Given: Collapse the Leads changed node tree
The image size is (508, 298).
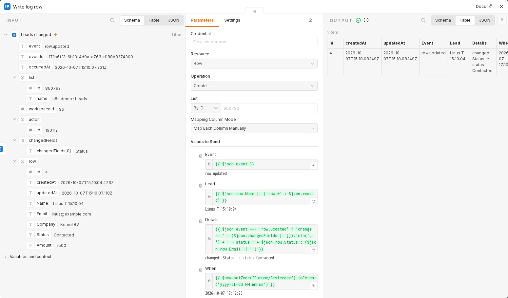Looking at the screenshot, I should (6, 35).
